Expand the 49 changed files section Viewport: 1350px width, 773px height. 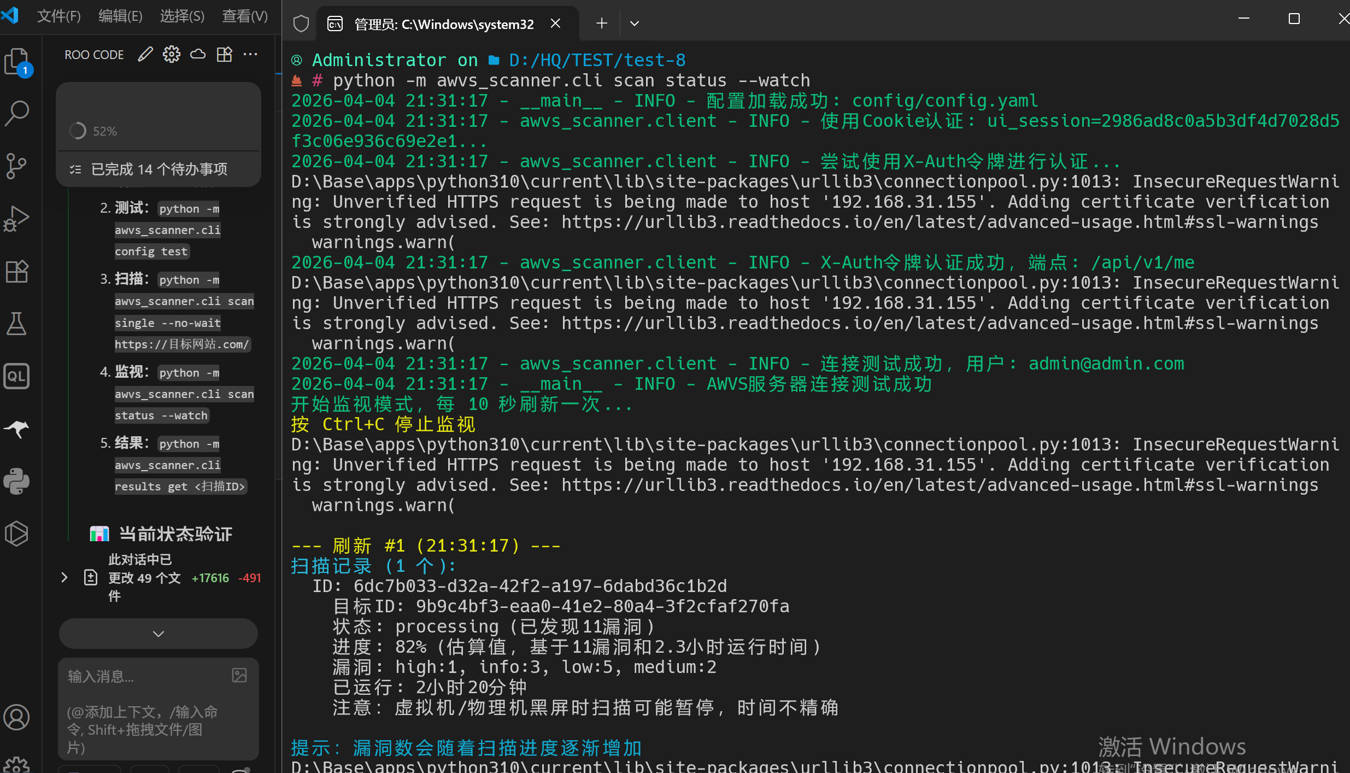coord(64,577)
